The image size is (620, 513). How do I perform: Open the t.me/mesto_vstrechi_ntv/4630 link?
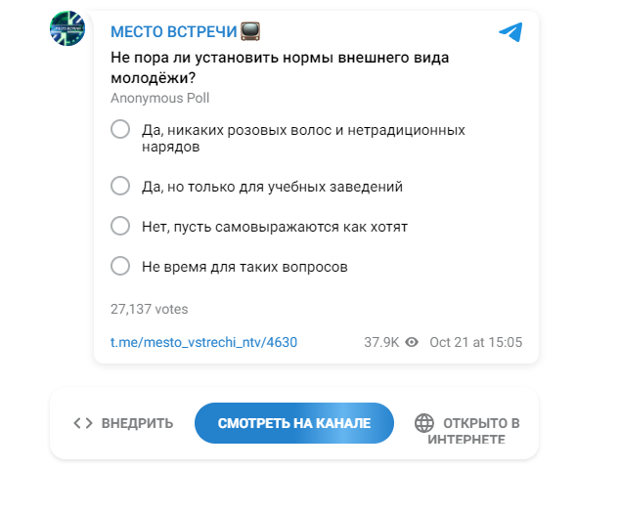[203, 342]
